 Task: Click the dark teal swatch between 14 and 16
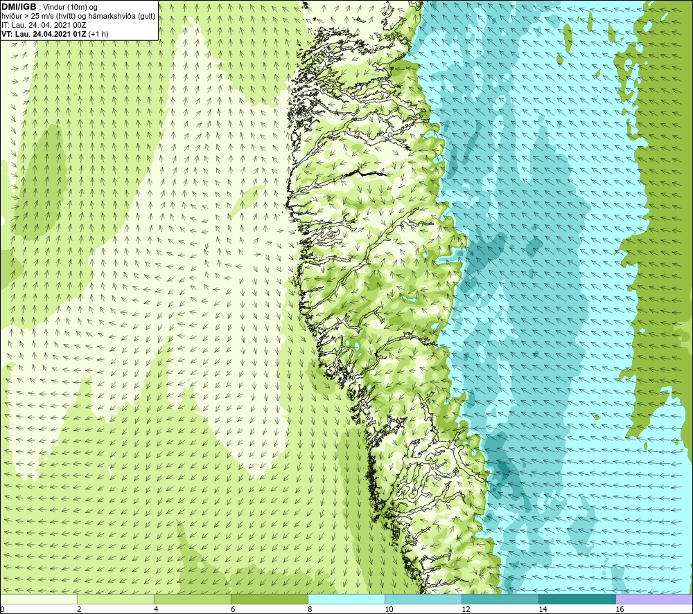pyautogui.click(x=577, y=599)
